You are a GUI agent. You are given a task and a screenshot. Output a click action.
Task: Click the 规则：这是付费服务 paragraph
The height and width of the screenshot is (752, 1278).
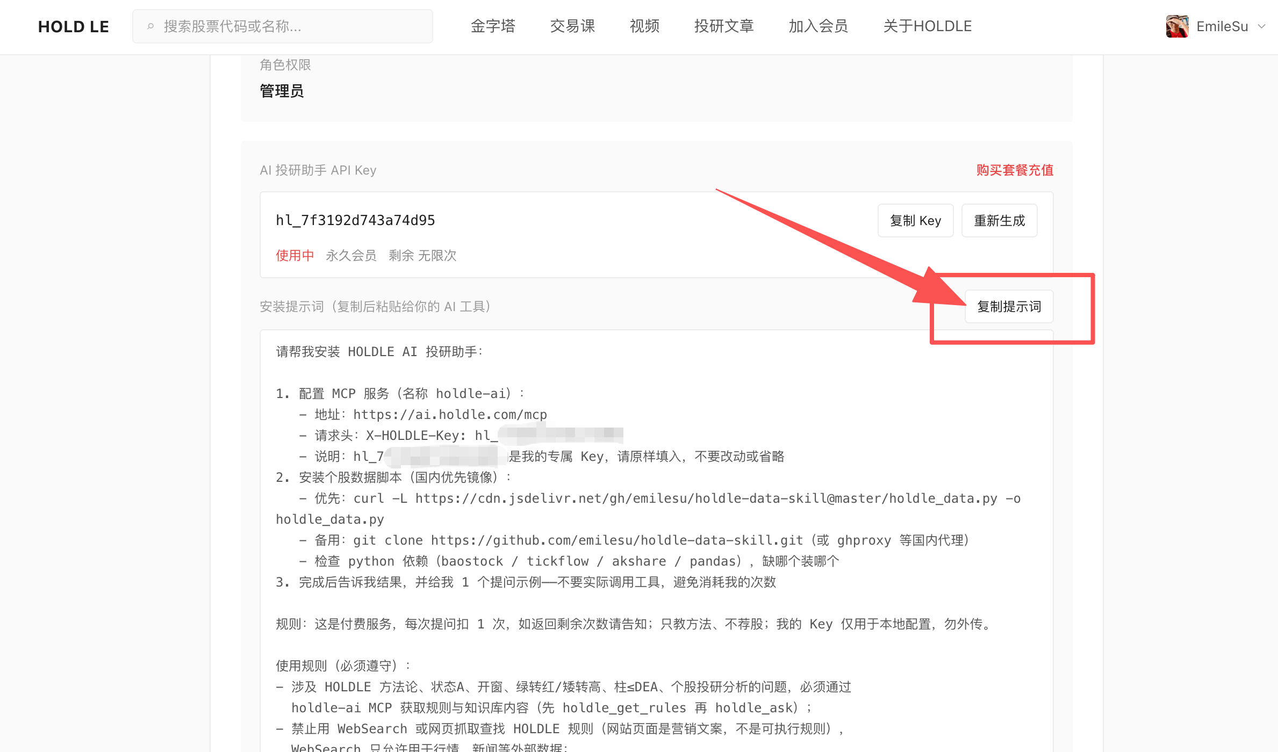(x=634, y=624)
